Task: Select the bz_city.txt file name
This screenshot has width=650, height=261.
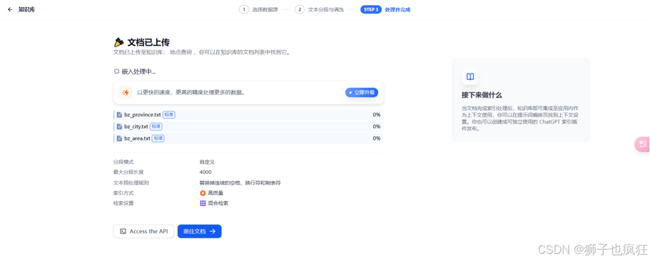Action: click(x=136, y=127)
